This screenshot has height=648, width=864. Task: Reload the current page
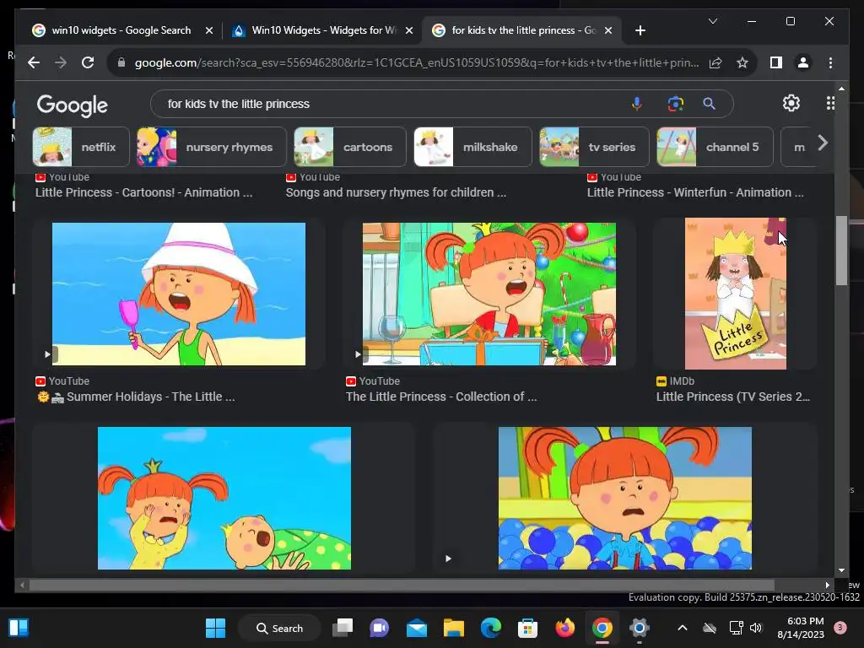tap(88, 62)
